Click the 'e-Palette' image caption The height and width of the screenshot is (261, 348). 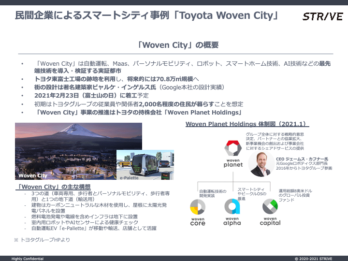tap(129, 178)
